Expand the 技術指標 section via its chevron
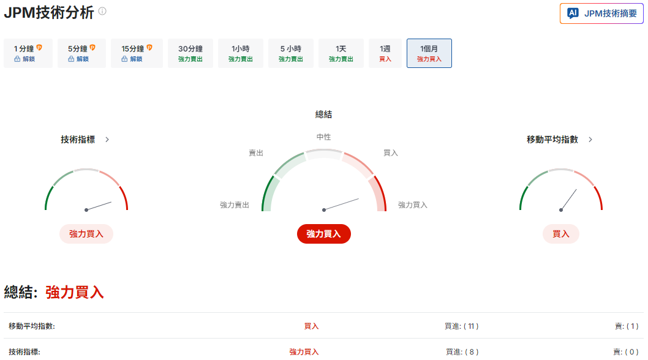The width and height of the screenshot is (648, 360). [x=107, y=139]
